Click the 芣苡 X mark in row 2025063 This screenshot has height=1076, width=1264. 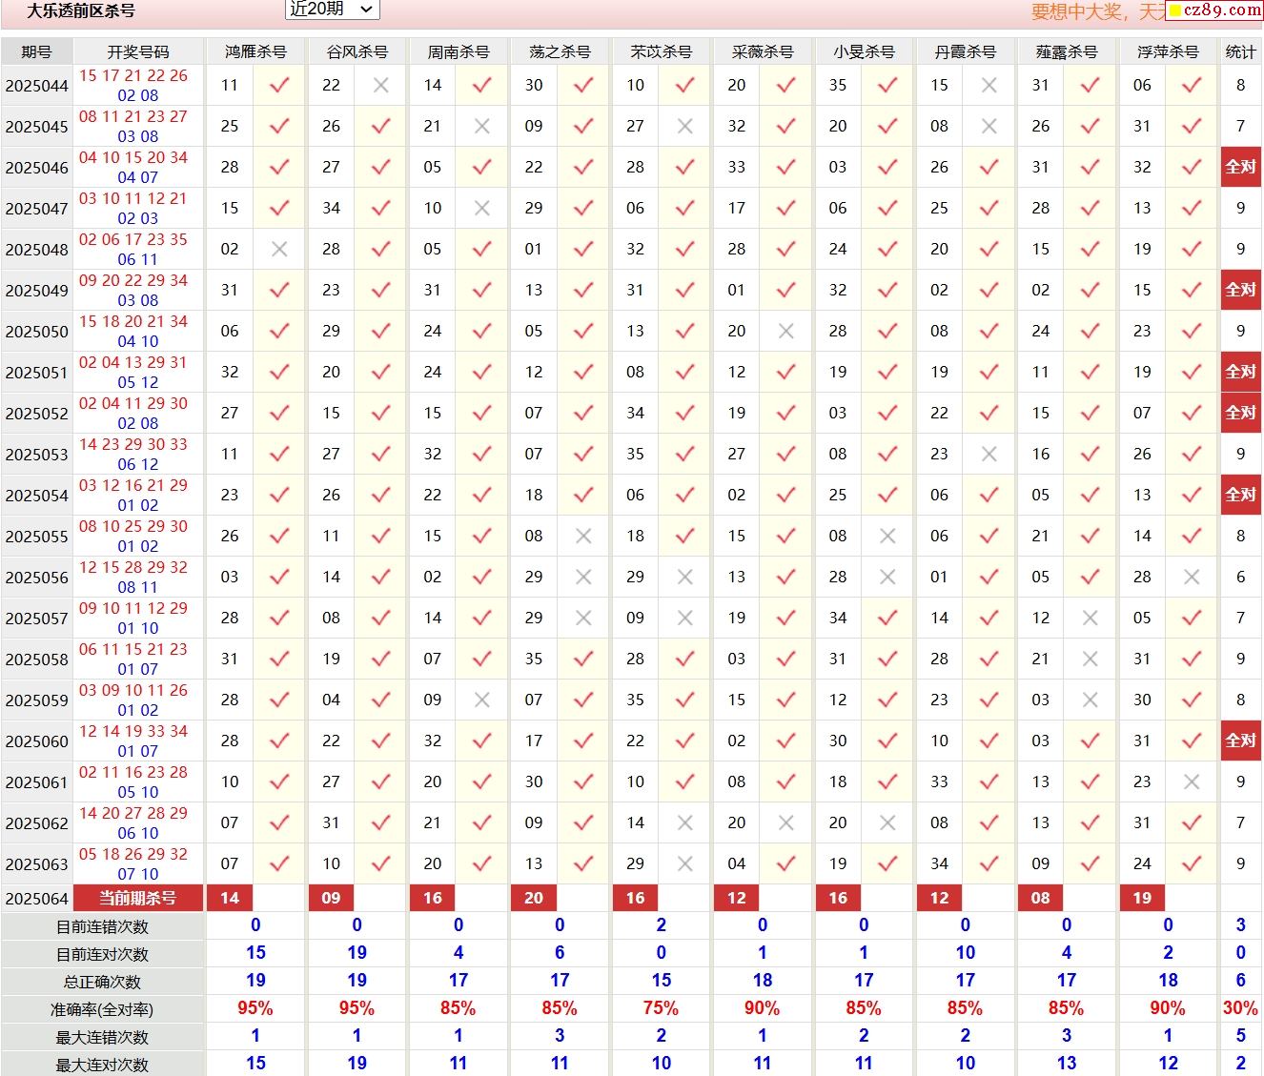pyautogui.click(x=685, y=863)
